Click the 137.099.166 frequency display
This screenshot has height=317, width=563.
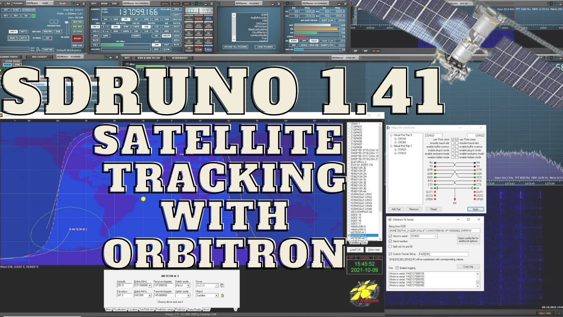pyautogui.click(x=139, y=12)
